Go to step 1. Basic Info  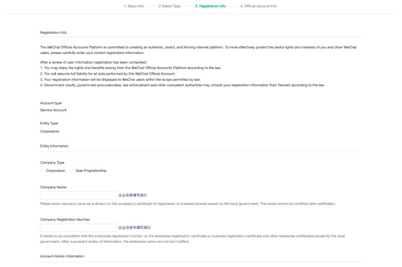(x=134, y=6)
